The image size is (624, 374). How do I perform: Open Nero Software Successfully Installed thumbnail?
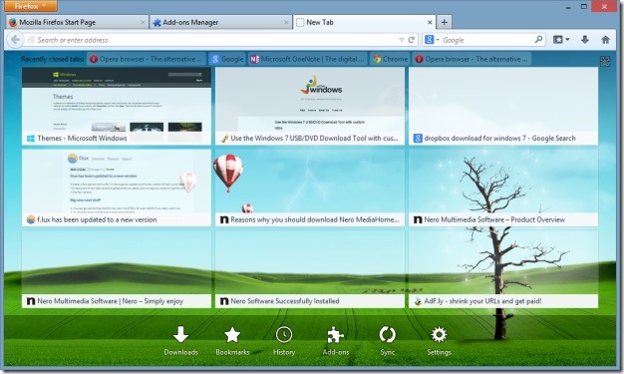click(310, 269)
